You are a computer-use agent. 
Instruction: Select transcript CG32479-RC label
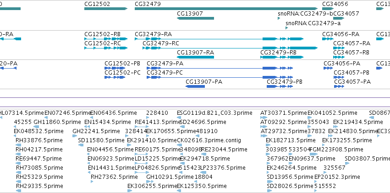161,43
